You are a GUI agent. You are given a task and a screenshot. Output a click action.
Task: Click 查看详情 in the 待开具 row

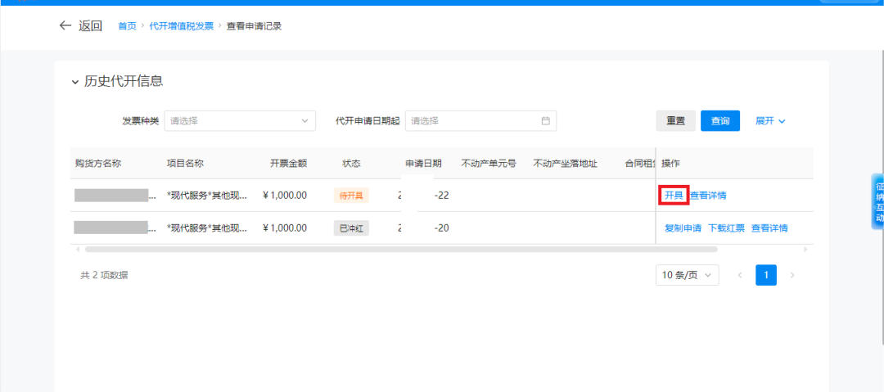tap(708, 196)
